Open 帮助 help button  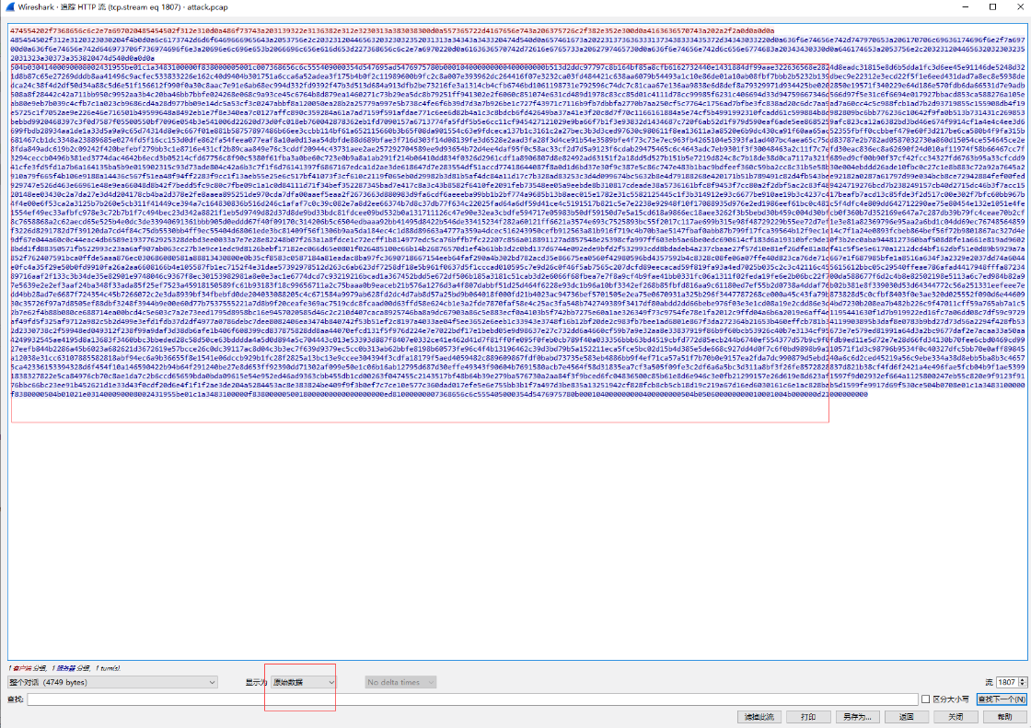pyautogui.click(x=1002, y=716)
